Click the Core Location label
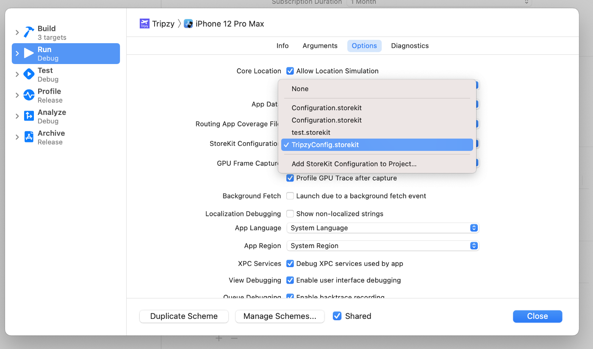 [259, 71]
